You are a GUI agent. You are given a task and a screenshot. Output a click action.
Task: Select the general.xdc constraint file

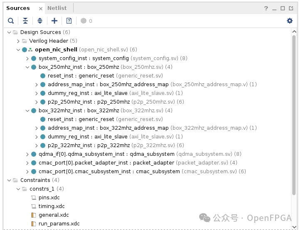54,215
